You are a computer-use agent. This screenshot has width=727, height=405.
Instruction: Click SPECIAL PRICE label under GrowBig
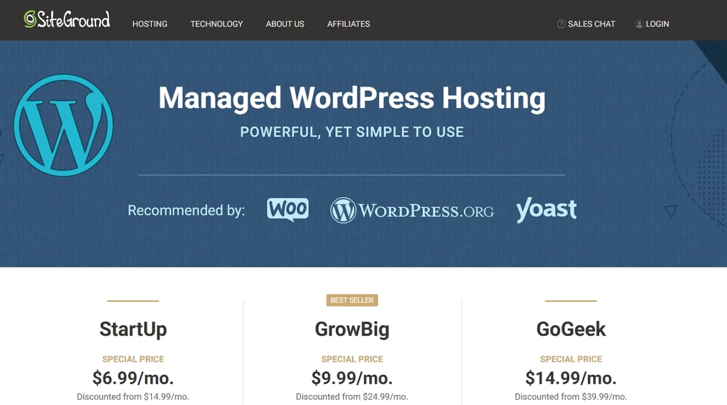coord(352,359)
